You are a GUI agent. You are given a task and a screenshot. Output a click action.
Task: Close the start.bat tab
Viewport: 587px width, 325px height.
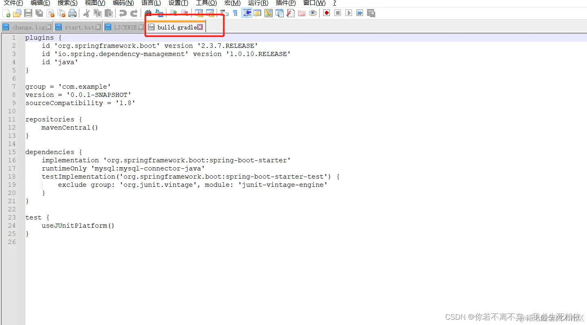coord(98,27)
